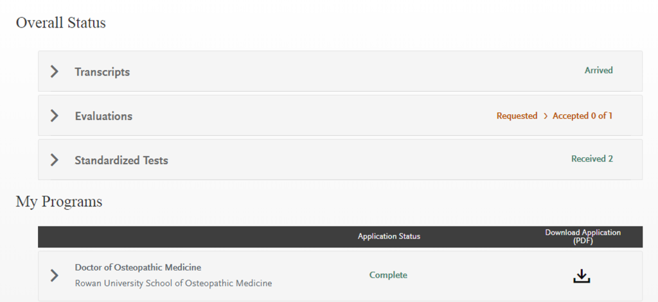The width and height of the screenshot is (658, 302).
Task: Click the arrow between Requested and Accepted
Action: (x=545, y=116)
